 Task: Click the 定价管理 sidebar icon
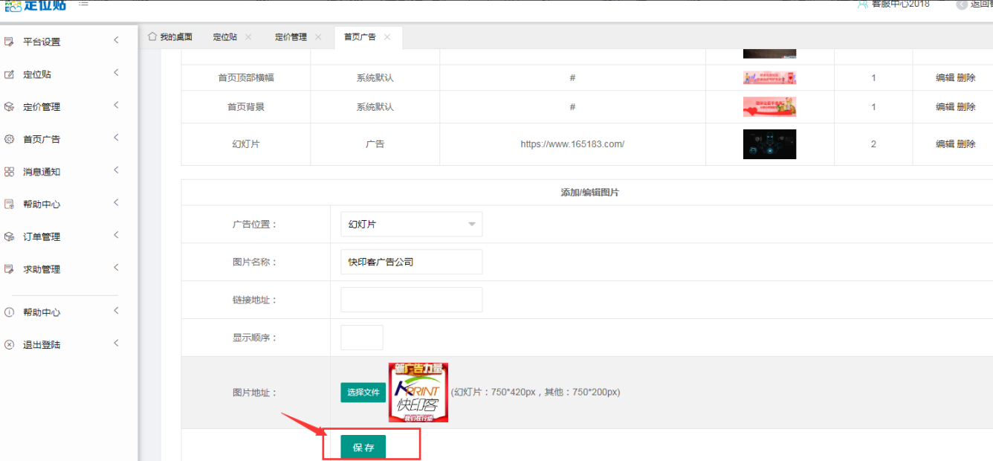click(10, 107)
